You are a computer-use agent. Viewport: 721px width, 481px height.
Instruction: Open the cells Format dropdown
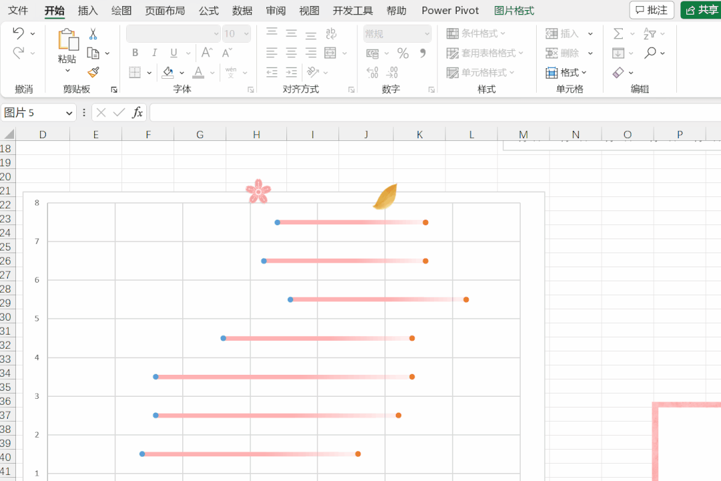[566, 73]
